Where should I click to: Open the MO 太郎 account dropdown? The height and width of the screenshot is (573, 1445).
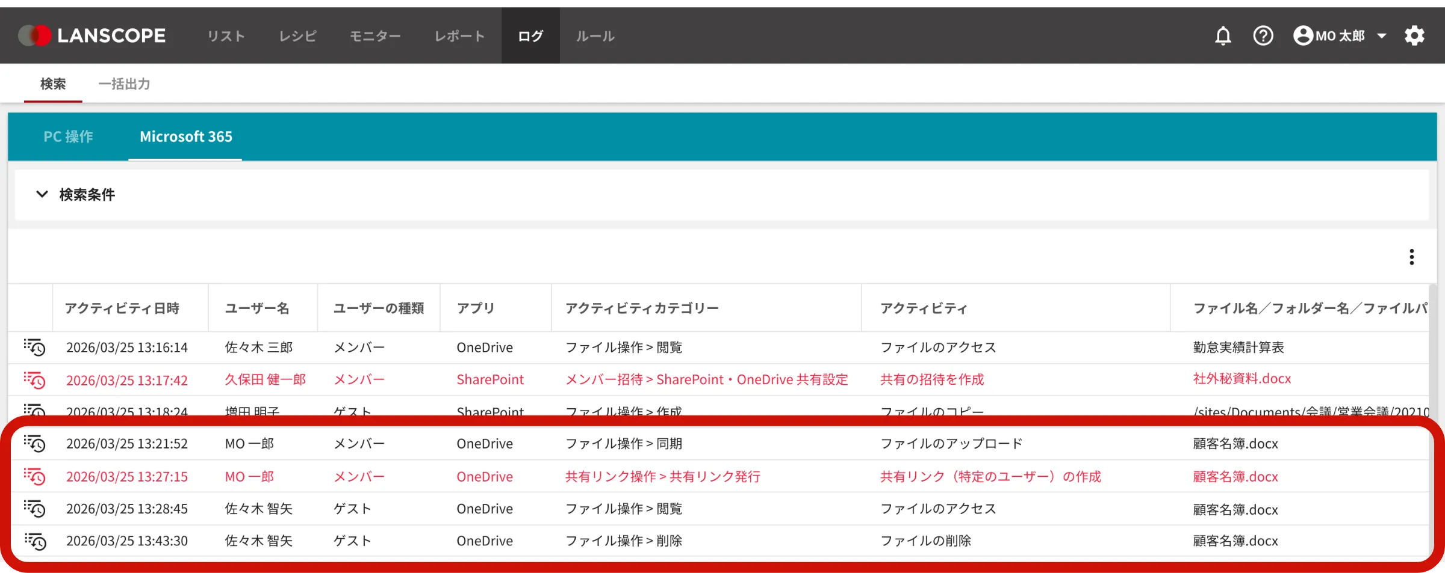coord(1381,35)
